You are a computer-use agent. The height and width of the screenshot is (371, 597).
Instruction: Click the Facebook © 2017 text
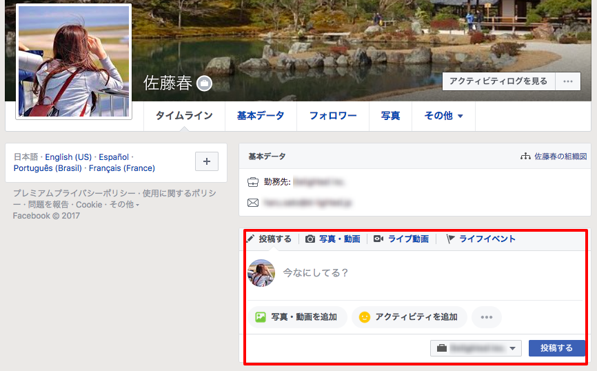click(46, 216)
